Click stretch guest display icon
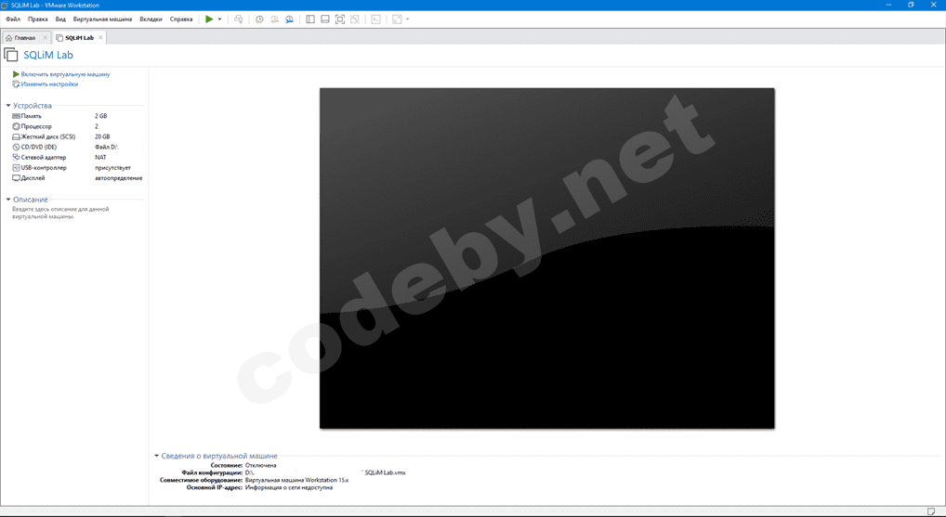 [x=397, y=19]
